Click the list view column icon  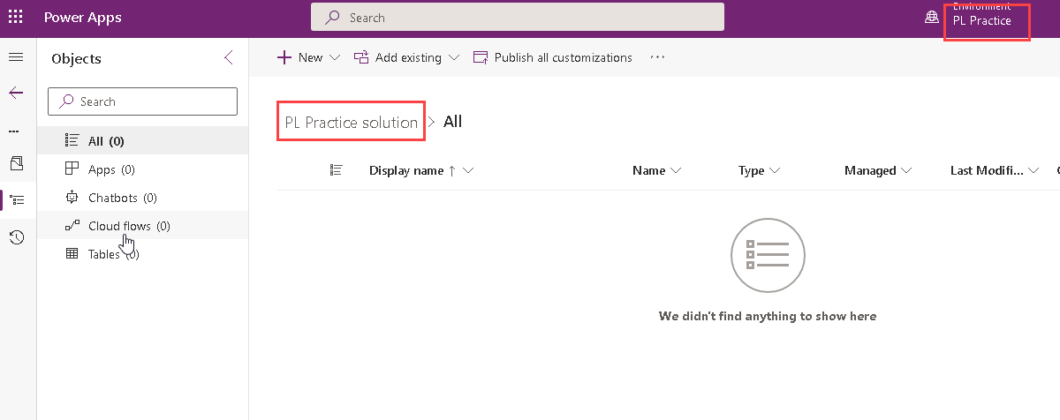(x=336, y=170)
